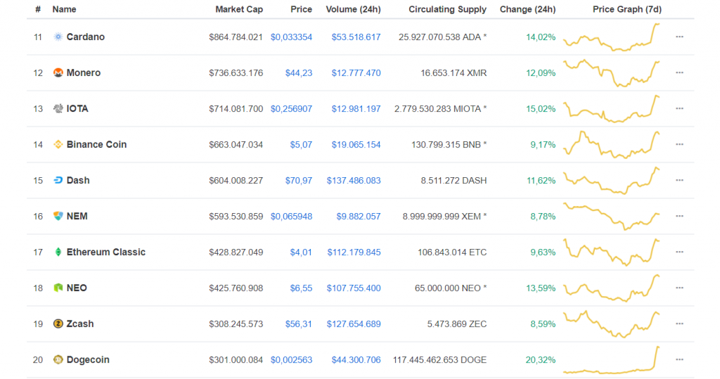Click NEO volume $107.755.400
Image resolution: width=720 pixels, height=379 pixels.
click(354, 288)
